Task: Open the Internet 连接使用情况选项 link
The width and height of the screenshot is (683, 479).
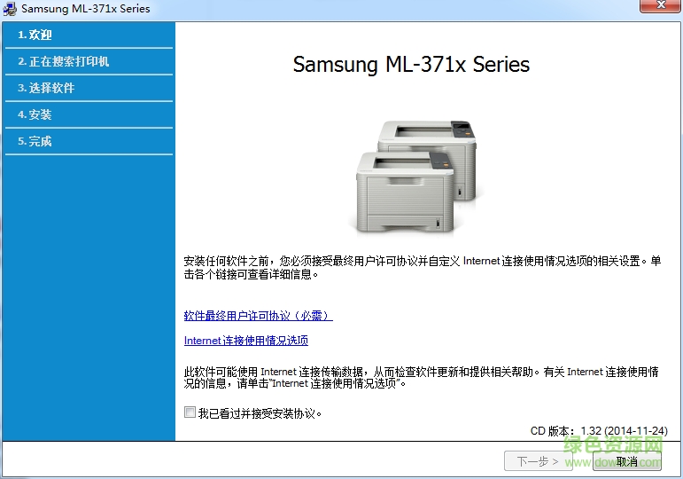Action: coord(246,341)
